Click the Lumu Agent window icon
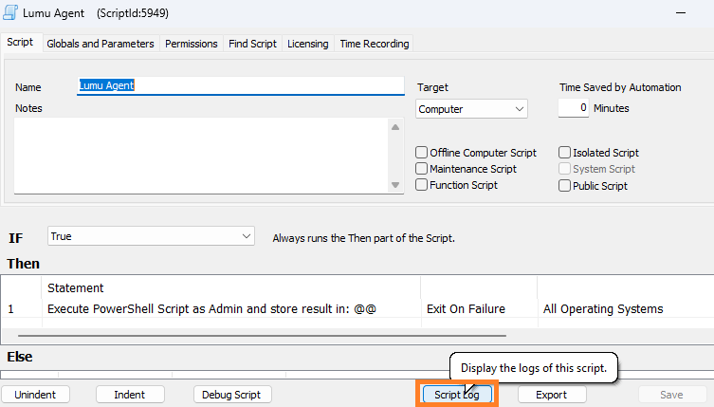714x407 pixels. click(x=9, y=14)
